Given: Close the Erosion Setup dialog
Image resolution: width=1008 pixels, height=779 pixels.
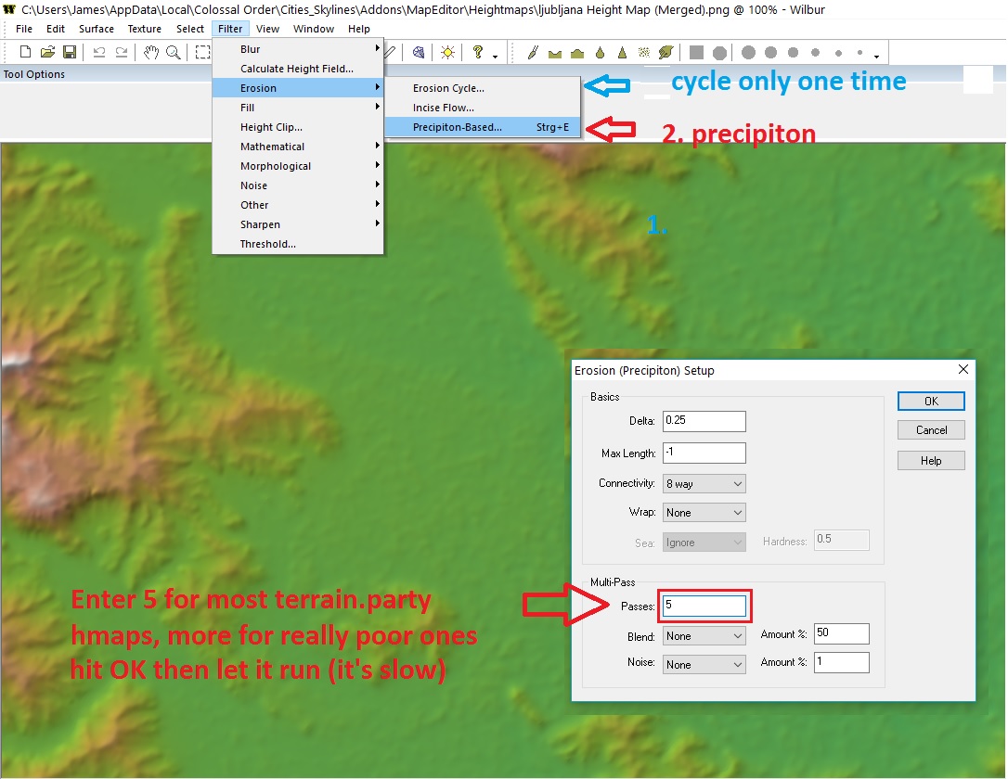Looking at the screenshot, I should 963,369.
